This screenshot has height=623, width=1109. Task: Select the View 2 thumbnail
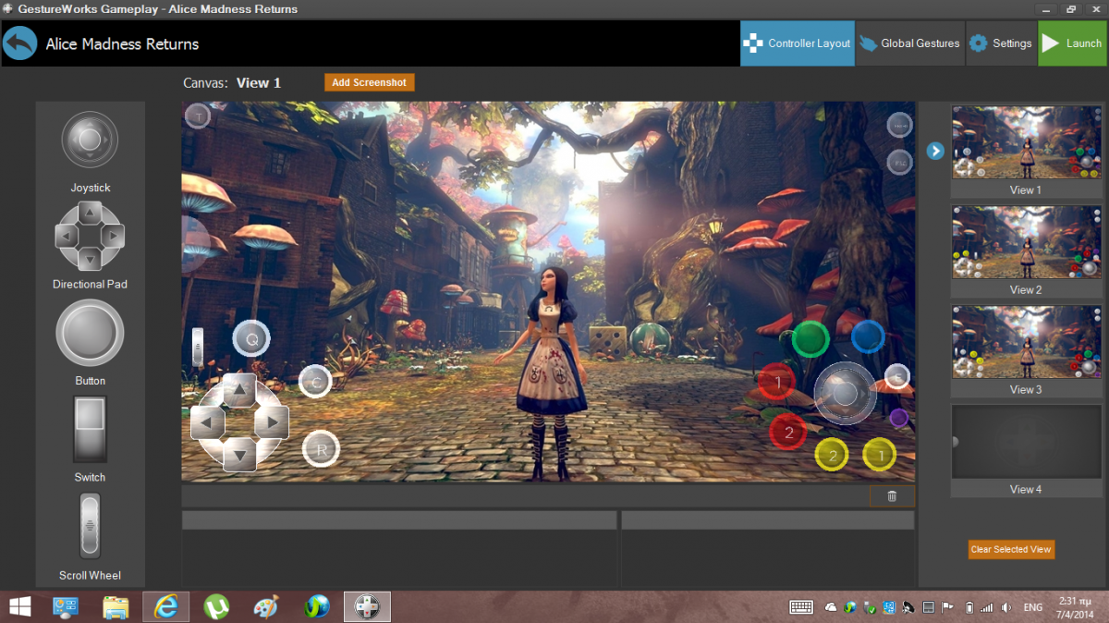pyautogui.click(x=1026, y=242)
